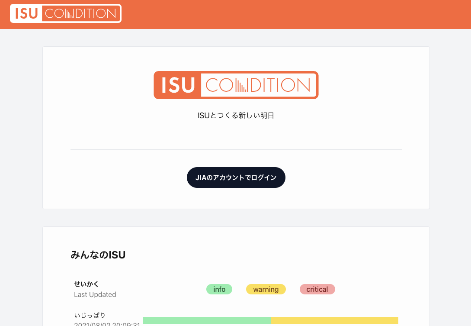471x326 pixels.
Task: Click the 2021/08/02 20:09:31 timestamp
Action: pyautogui.click(x=107, y=324)
